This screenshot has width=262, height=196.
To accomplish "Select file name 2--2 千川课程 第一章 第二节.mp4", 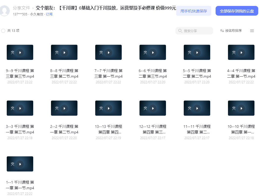I will 64,129.
